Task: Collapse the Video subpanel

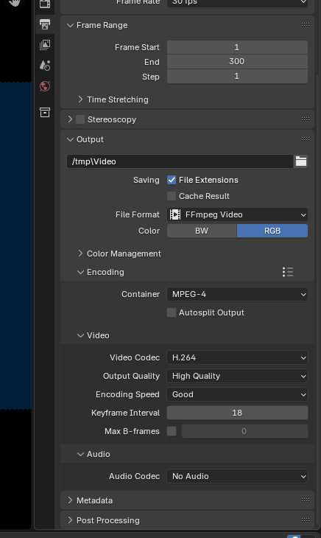Action: (x=80, y=335)
